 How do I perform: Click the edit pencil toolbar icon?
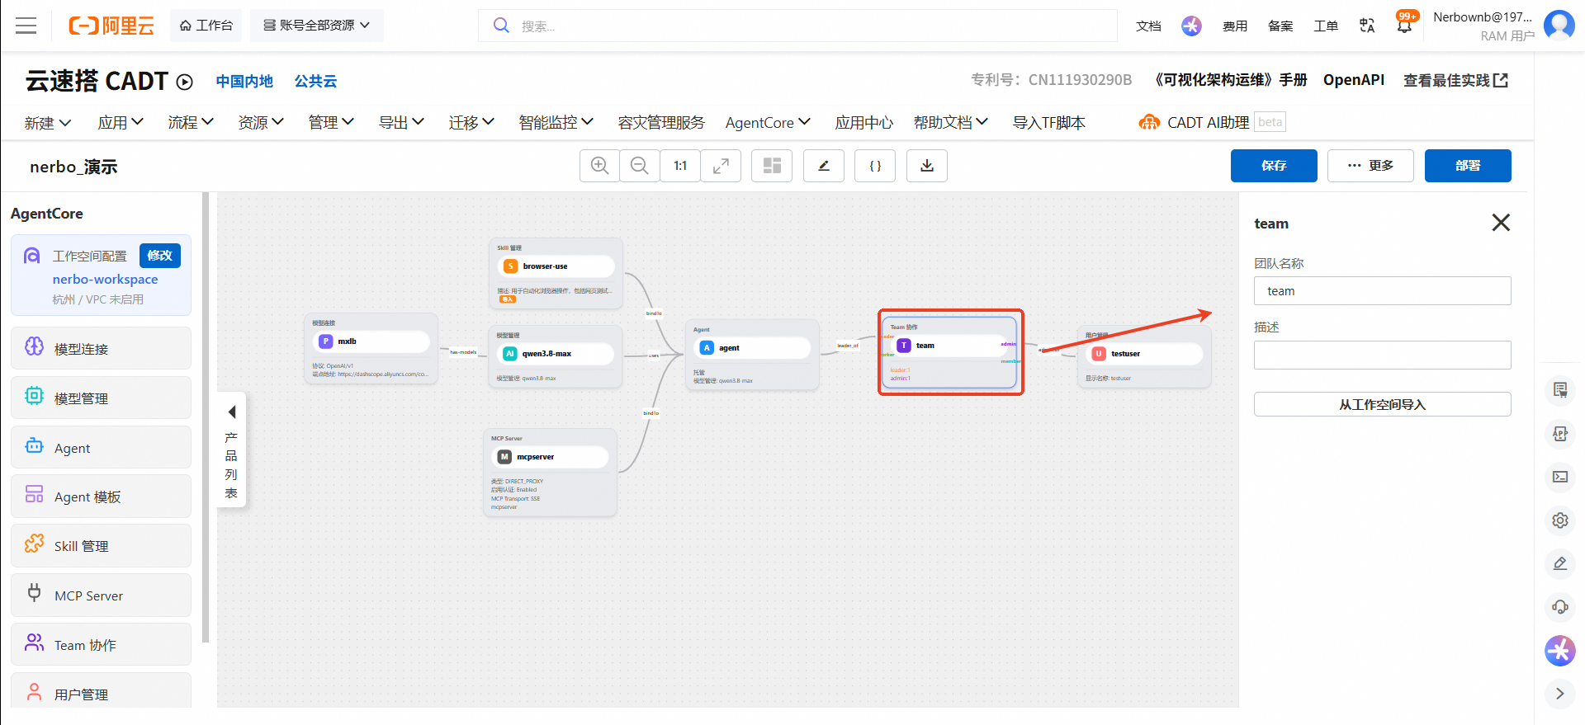point(824,166)
